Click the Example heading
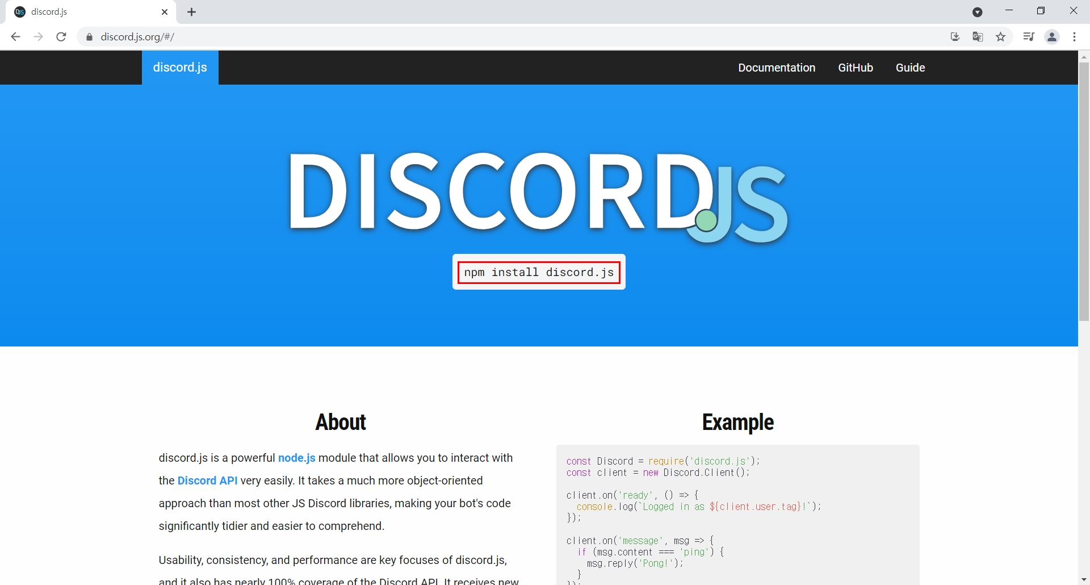Image resolution: width=1090 pixels, height=585 pixels. (738, 422)
